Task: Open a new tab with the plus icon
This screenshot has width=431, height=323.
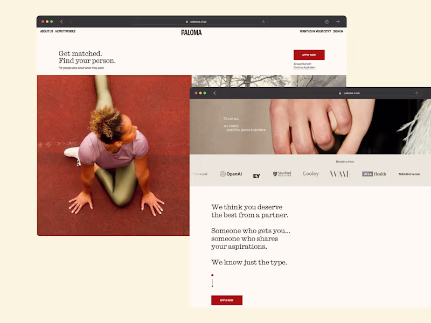Action: (338, 22)
